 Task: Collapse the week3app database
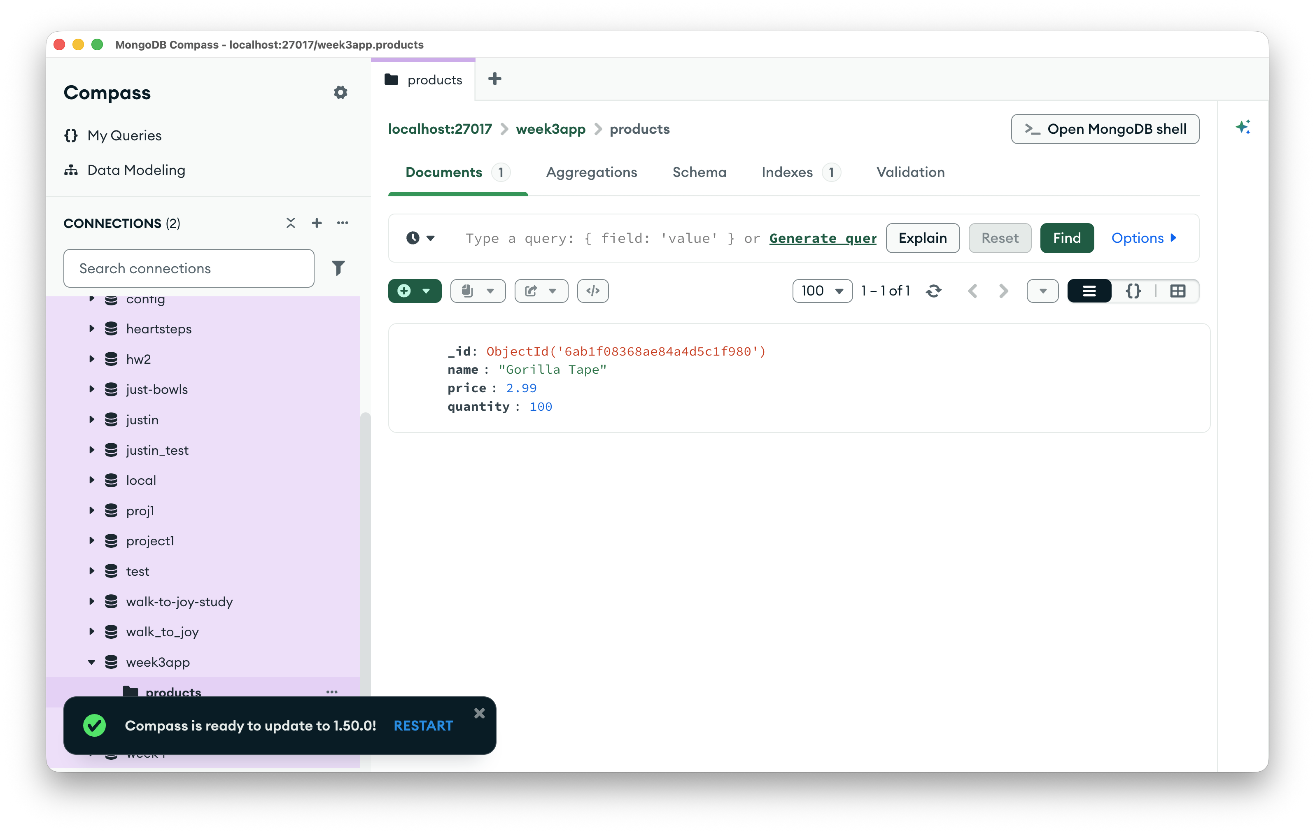tap(92, 662)
